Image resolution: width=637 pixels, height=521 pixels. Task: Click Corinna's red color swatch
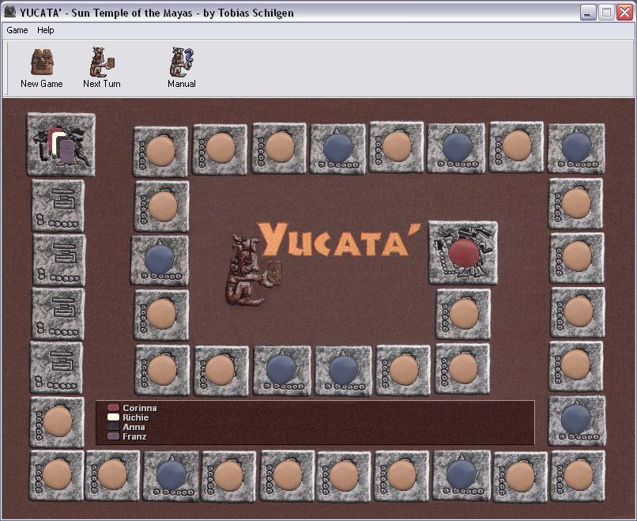[113, 408]
